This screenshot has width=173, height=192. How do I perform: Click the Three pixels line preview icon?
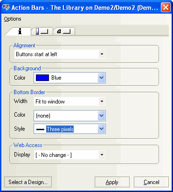pyautogui.click(x=41, y=129)
